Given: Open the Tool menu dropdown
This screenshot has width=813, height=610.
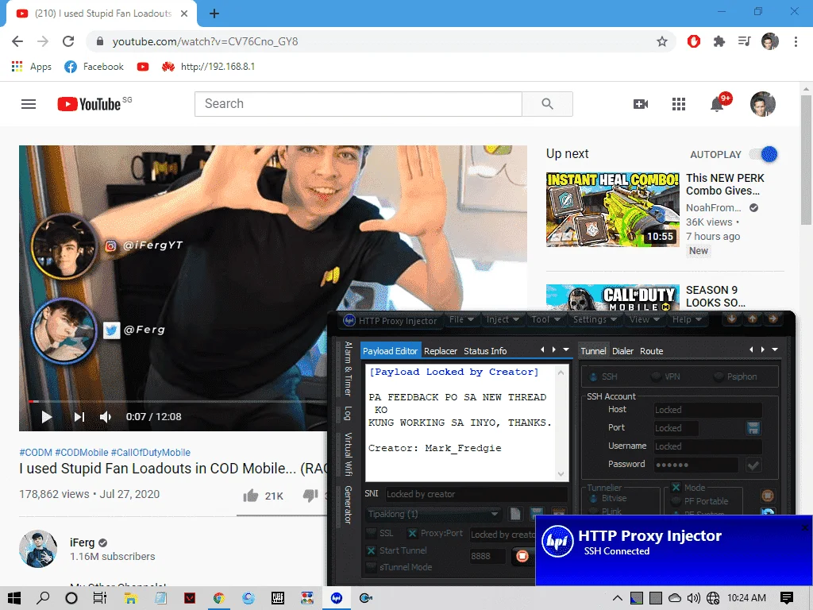Looking at the screenshot, I should pyautogui.click(x=545, y=319).
